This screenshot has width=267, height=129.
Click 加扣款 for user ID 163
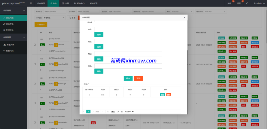pos(222,38)
